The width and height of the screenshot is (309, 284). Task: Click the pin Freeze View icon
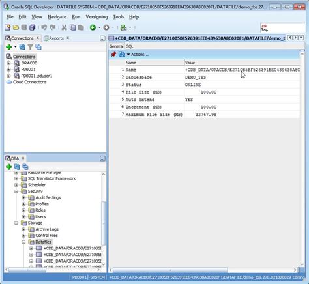coord(113,54)
